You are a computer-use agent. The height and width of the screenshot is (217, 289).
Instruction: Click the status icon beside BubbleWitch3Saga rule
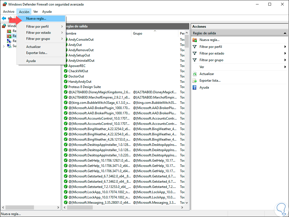coord(66,103)
